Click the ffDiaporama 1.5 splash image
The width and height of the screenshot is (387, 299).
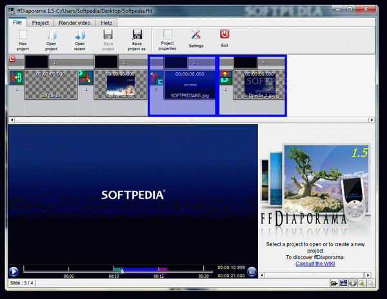point(315,189)
